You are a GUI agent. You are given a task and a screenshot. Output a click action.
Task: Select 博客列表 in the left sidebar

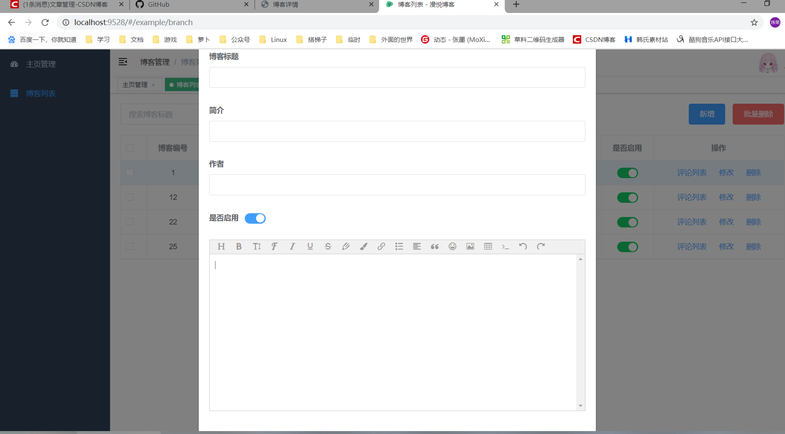point(41,93)
